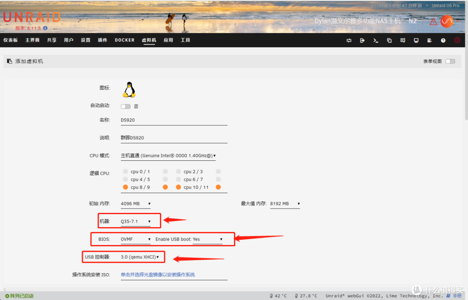The height and width of the screenshot is (300, 468).
Task: Click the 42 °C temperature icon
Action: [x=271, y=296]
